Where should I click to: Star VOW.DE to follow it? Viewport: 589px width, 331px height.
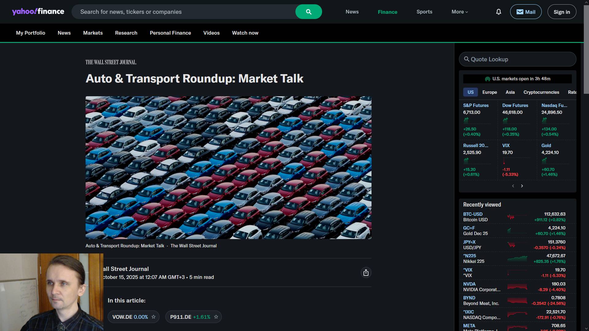(x=154, y=317)
